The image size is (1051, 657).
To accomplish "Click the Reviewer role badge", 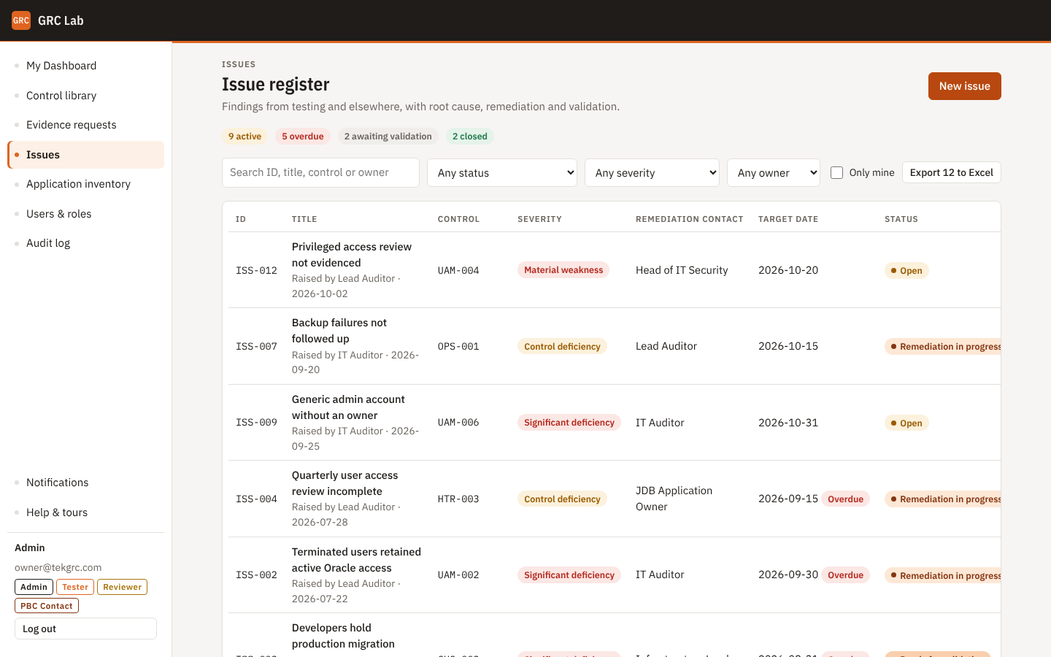I will [123, 587].
